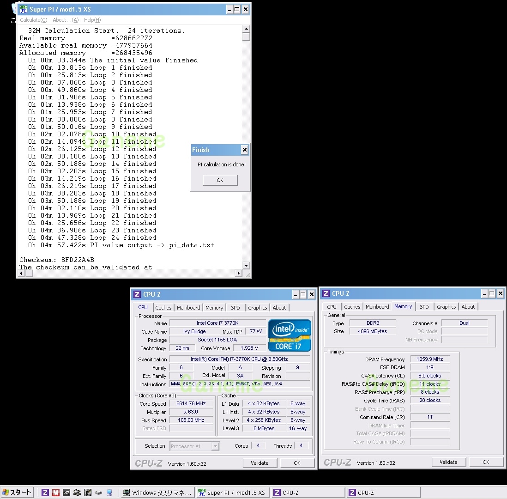Activate second CPU-Z taskbar button
The width and height of the screenshot is (507, 499).
point(383,493)
